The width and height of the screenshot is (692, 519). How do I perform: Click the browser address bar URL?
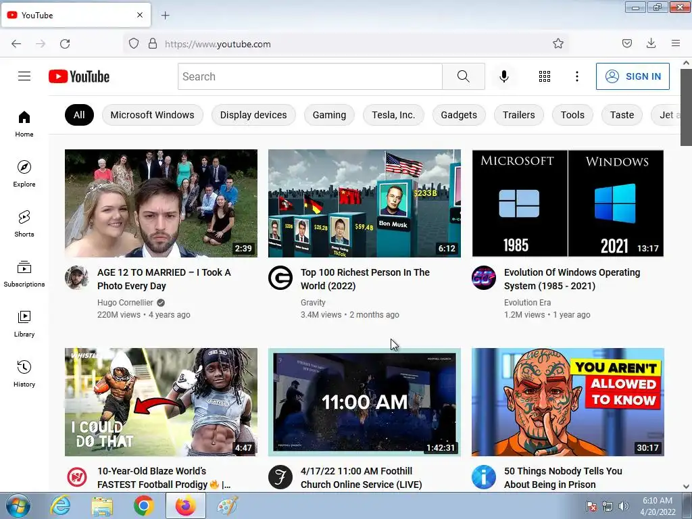click(218, 44)
